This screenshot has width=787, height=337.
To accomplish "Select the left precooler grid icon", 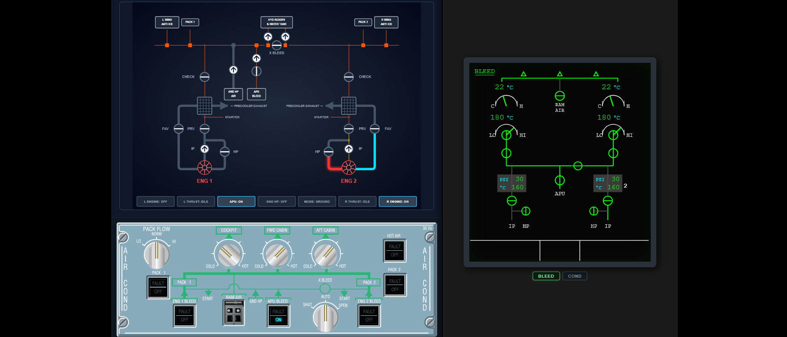I will [204, 106].
